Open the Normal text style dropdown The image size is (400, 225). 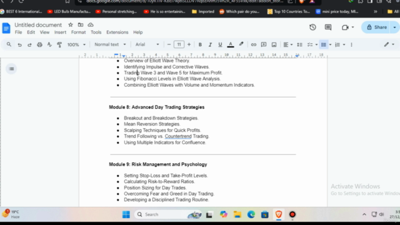point(110,44)
